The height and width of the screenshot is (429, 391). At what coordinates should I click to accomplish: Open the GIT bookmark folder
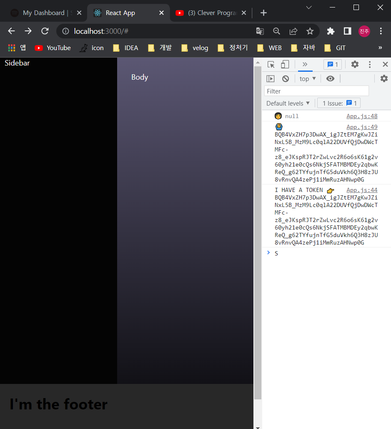point(335,48)
